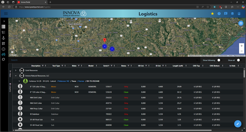Click the blue map layers button

[241, 23]
